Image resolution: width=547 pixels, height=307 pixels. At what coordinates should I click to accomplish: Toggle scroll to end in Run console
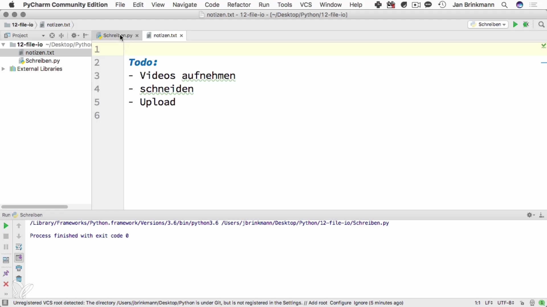[19, 258]
